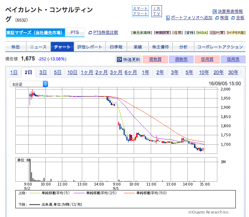Select the 10日 chart period
The width and height of the screenshot is (249, 217).
coord(72,72)
